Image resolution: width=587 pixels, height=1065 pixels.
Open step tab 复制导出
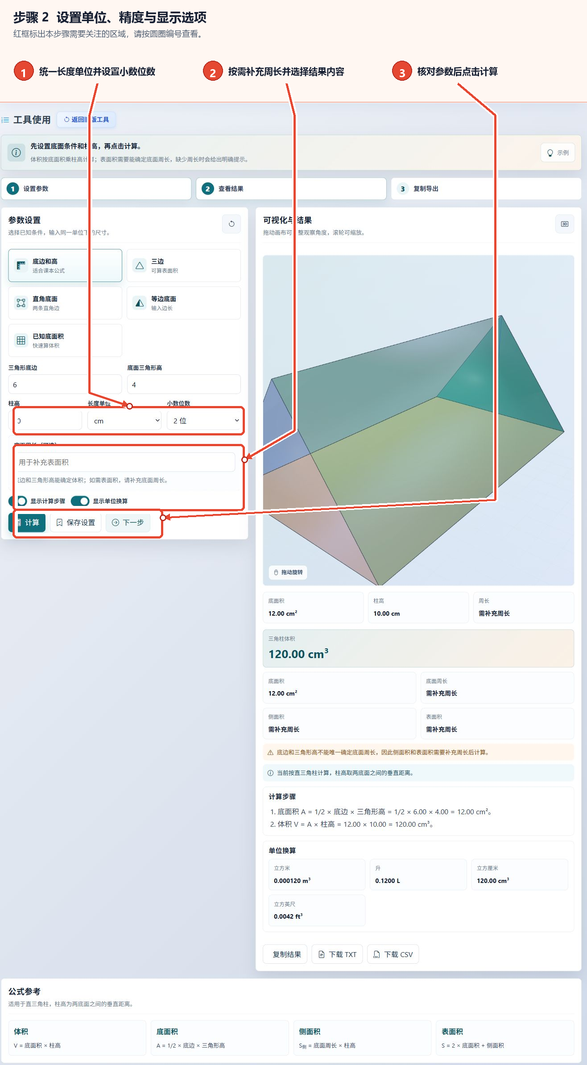click(486, 189)
